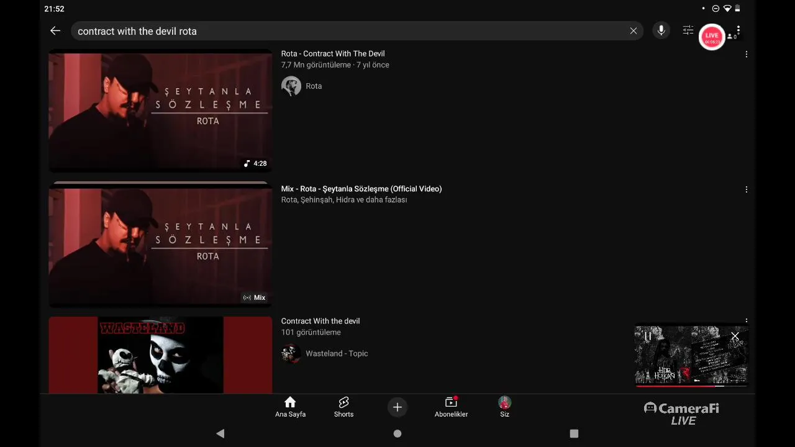The image size is (795, 447).
Task: Go to Ana Sayfa home tab
Action: 290,407
